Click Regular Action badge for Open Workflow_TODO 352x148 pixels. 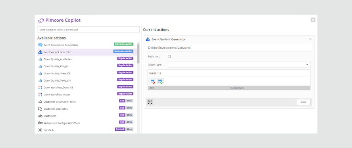(125, 94)
